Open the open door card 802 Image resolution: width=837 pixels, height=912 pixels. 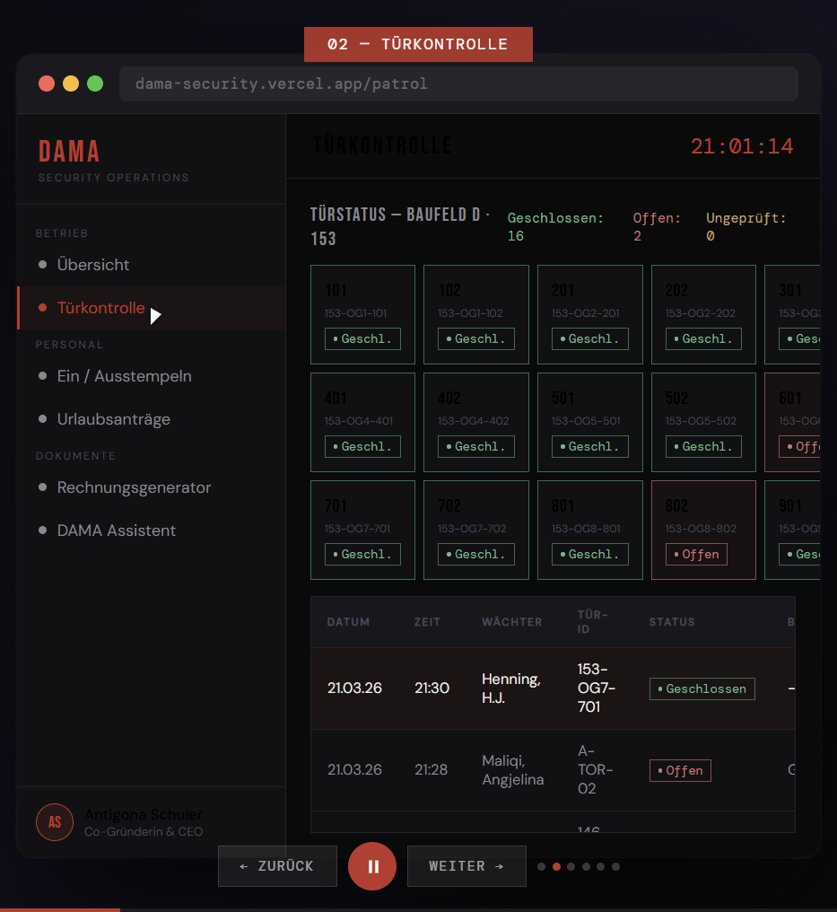tap(703, 530)
